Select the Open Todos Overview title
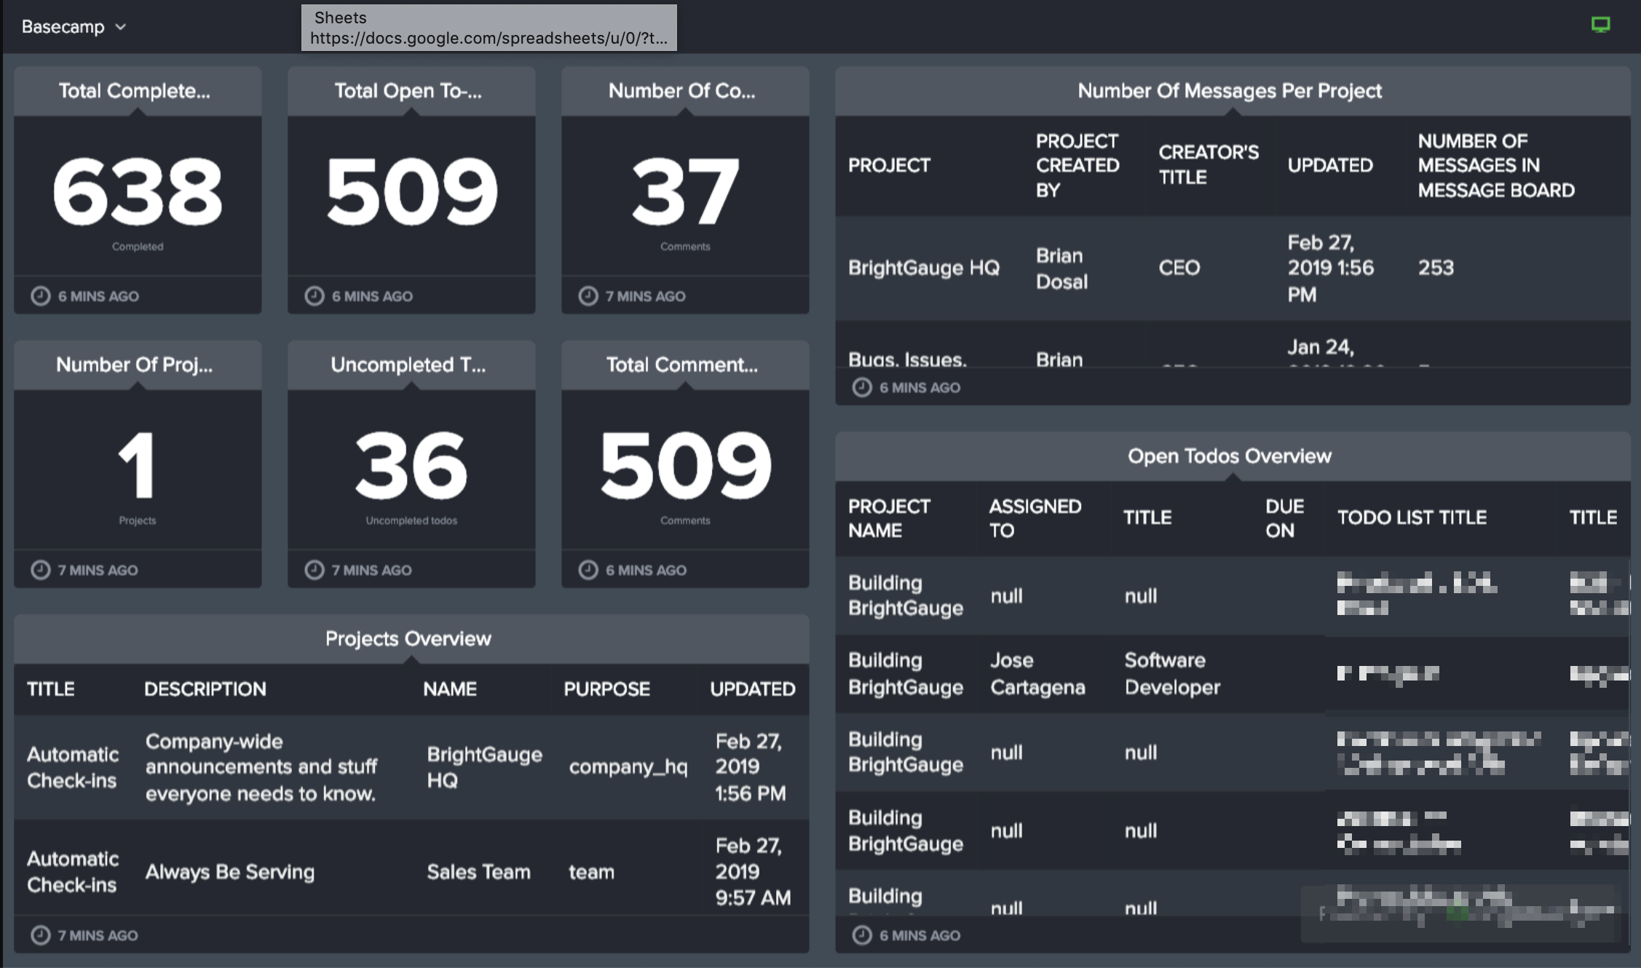The image size is (1641, 968). click(x=1230, y=456)
